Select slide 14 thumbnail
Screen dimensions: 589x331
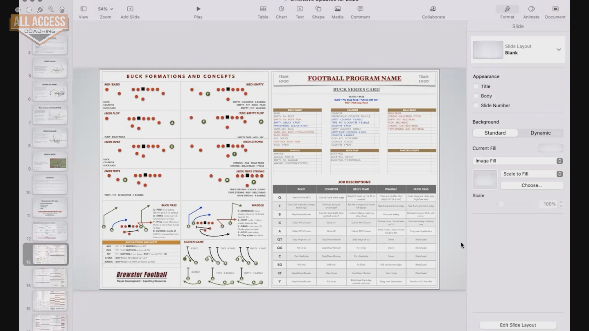pos(50,278)
